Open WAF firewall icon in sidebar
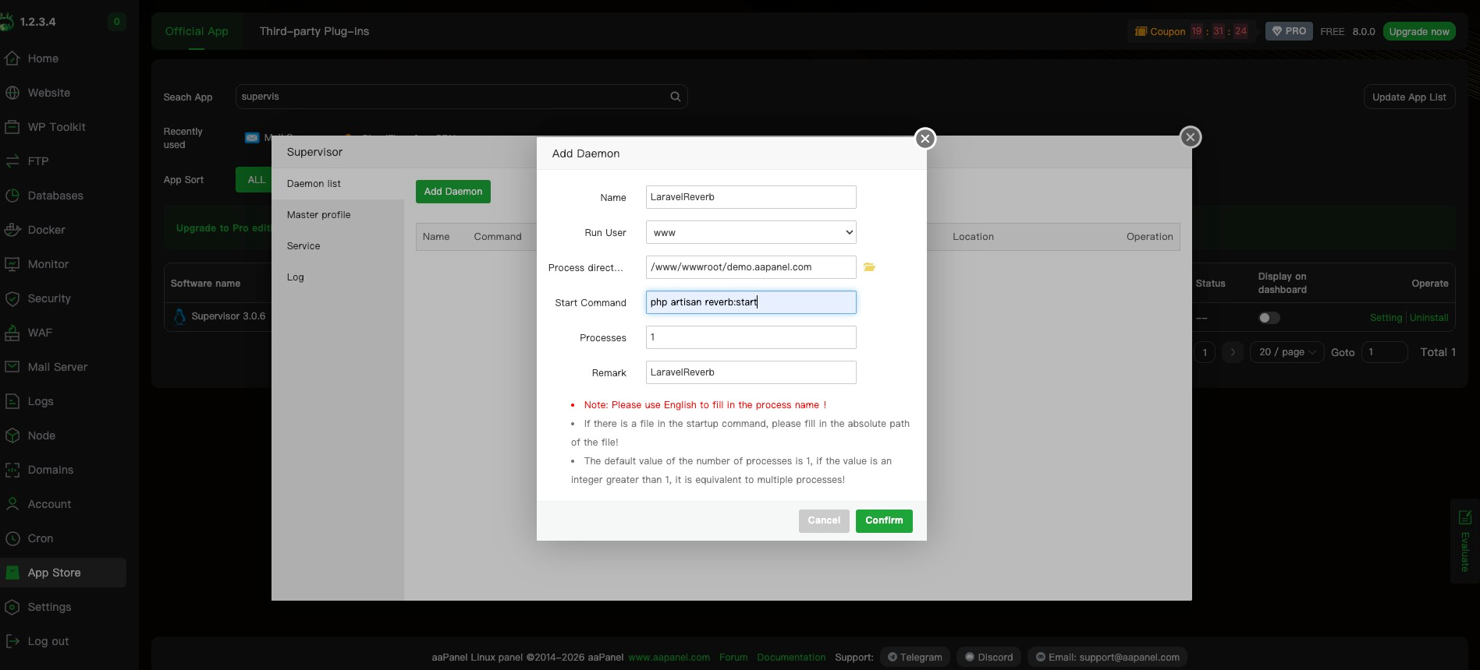The image size is (1480, 670). 12,333
